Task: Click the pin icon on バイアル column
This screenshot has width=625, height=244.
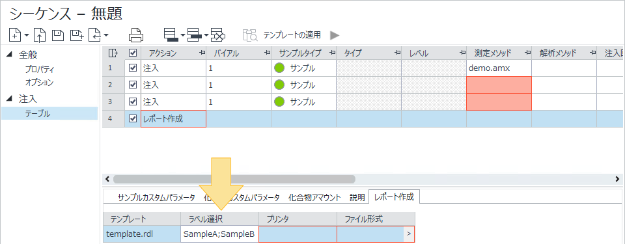Action: (267, 53)
